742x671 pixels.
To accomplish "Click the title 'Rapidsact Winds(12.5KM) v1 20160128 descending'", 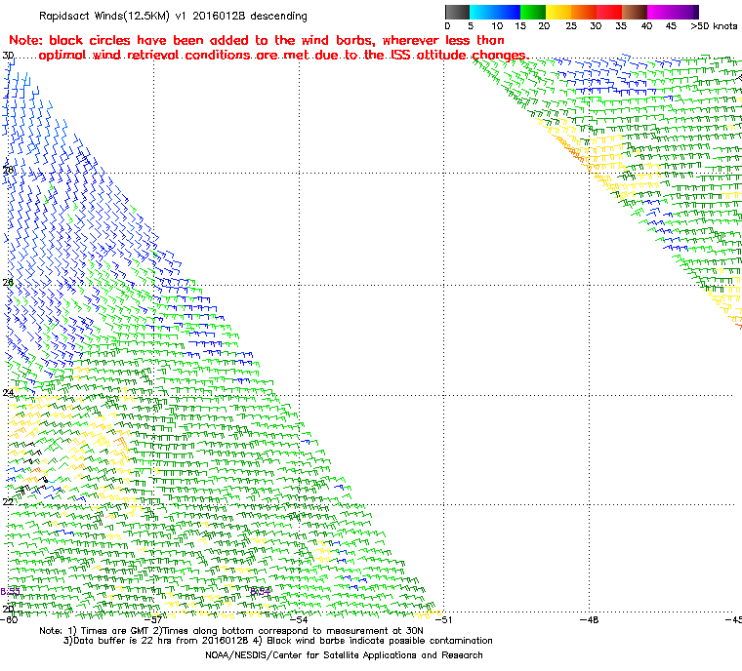I will (173, 16).
